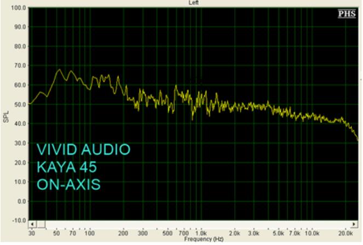
Task: Click the 'VIVID AUDIO' overlay text
Action: (84, 150)
